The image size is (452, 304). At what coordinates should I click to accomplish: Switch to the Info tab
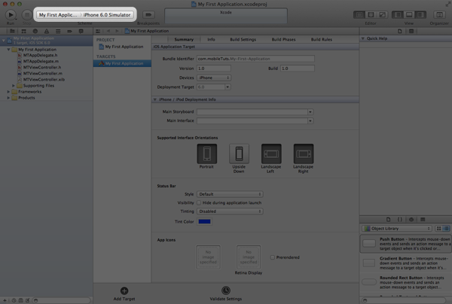point(211,39)
